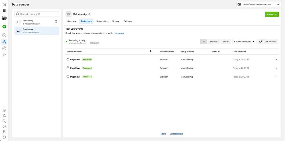
Task: Expand the first PageView event row
Action: [x=276, y=60]
